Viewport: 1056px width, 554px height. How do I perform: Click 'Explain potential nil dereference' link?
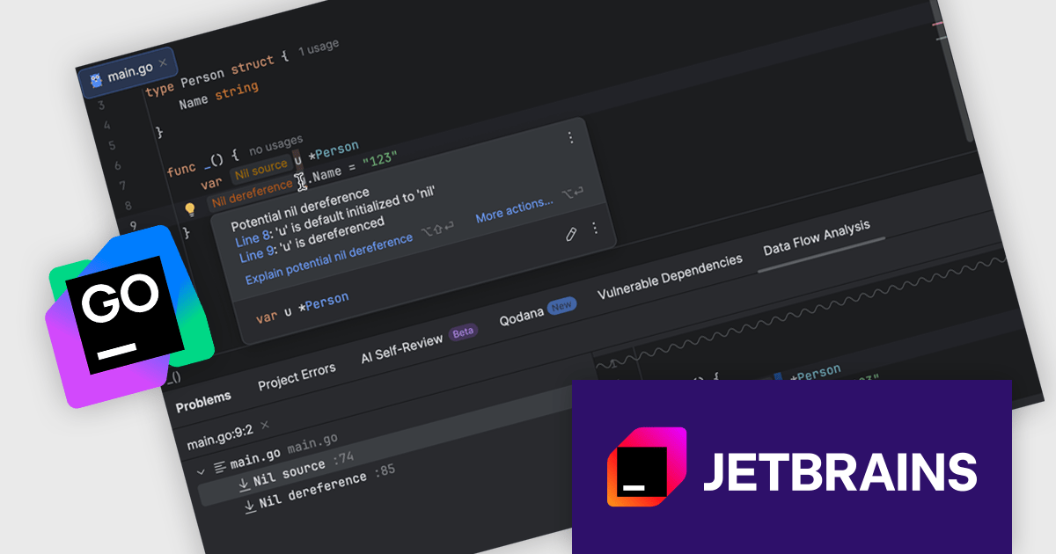point(329,259)
